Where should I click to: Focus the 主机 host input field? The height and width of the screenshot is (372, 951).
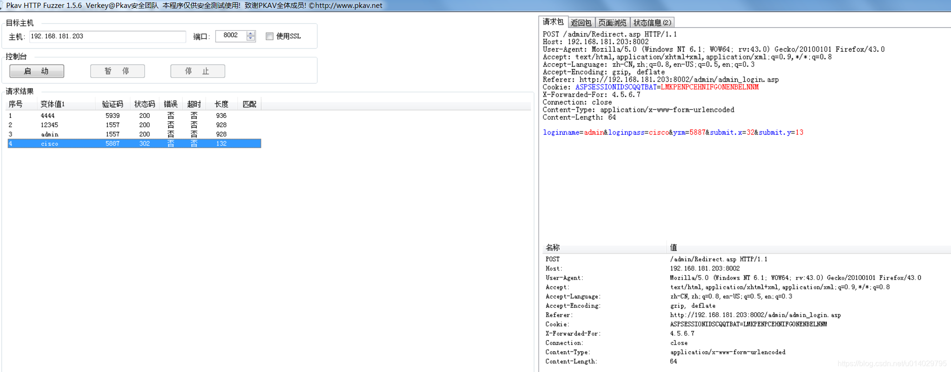[x=107, y=36]
